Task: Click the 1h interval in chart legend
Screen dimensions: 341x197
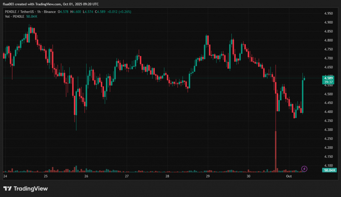Action: pyautogui.click(x=39, y=12)
